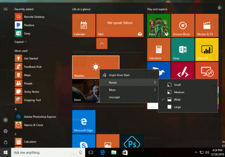Open the clock showing 4:24 PM
Viewport: 225px width, 157px height.
pyautogui.click(x=217, y=153)
